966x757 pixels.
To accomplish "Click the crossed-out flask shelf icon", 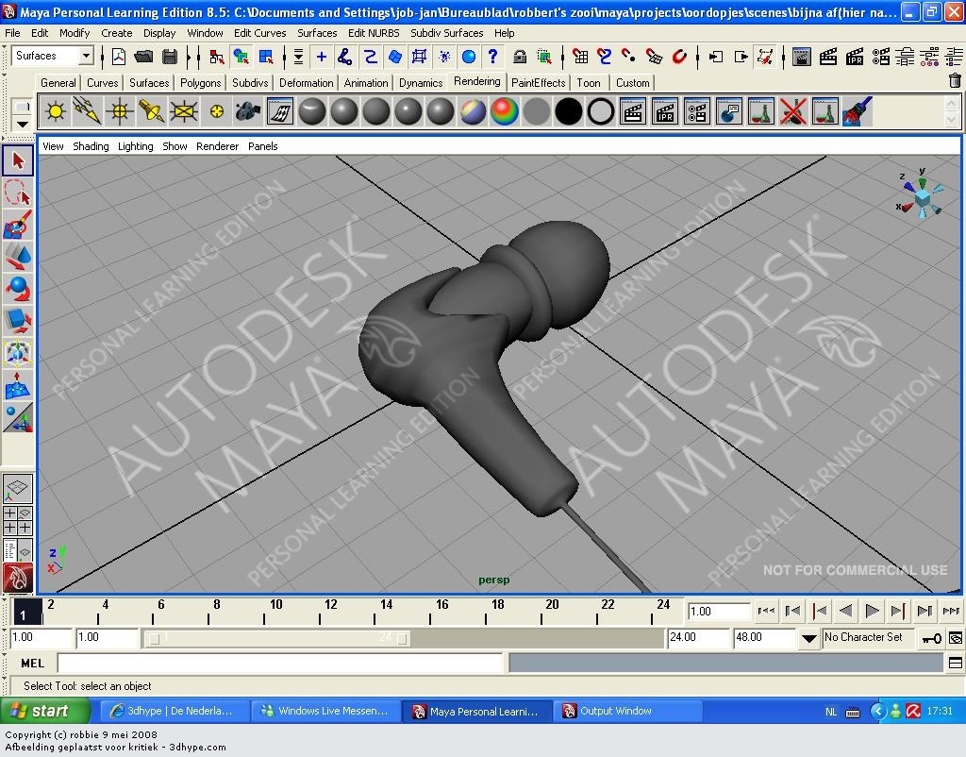I will (x=792, y=111).
